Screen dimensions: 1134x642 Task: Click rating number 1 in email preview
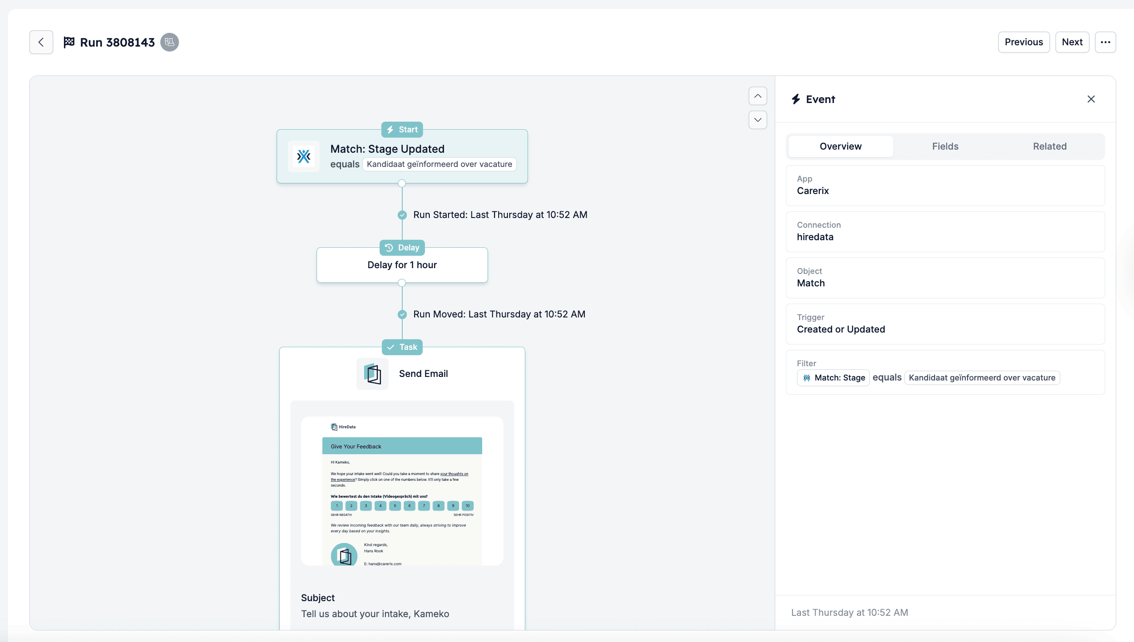(337, 506)
